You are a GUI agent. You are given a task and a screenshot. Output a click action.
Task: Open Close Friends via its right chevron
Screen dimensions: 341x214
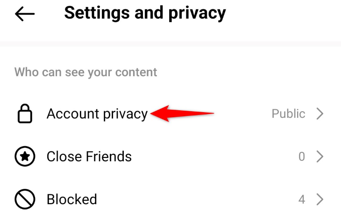pos(320,157)
